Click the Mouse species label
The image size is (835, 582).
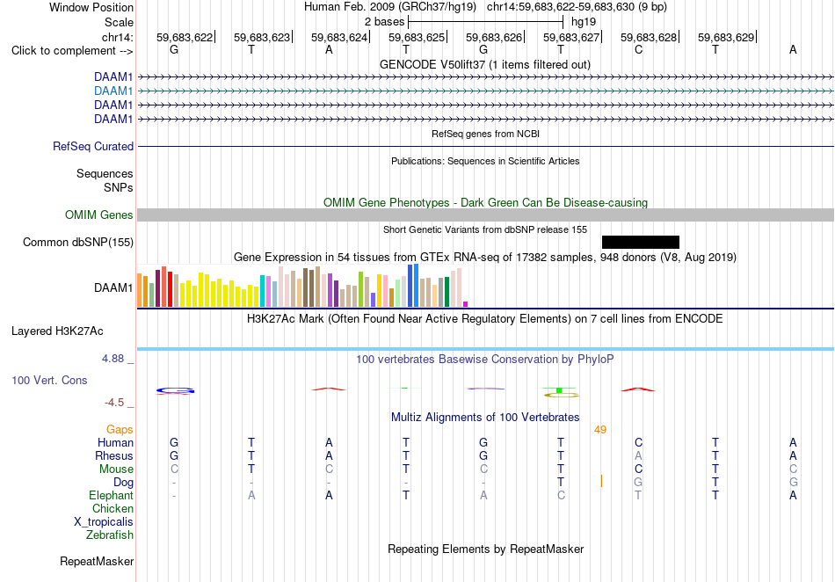tap(116, 469)
